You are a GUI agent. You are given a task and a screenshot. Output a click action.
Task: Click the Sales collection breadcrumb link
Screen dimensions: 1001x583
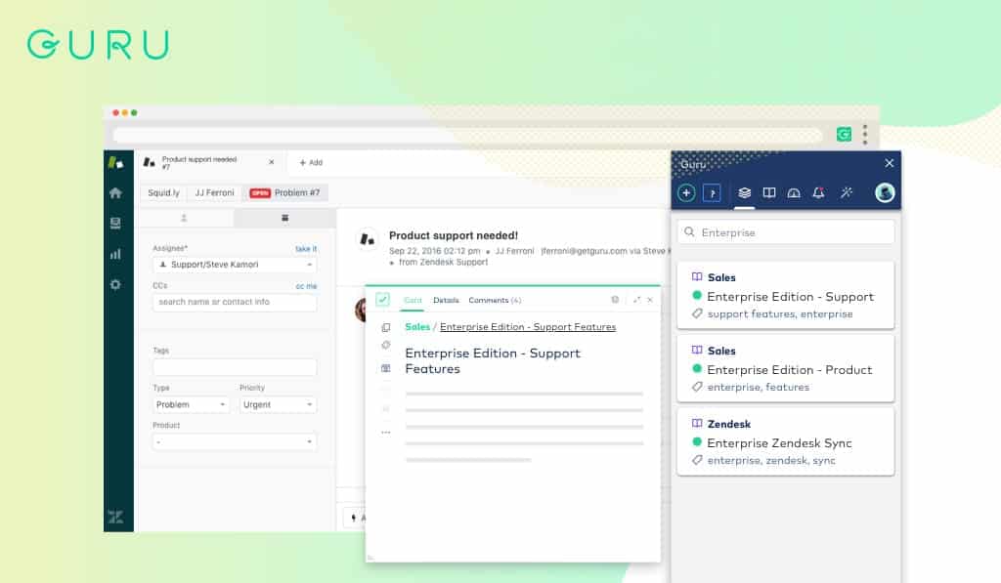point(417,326)
